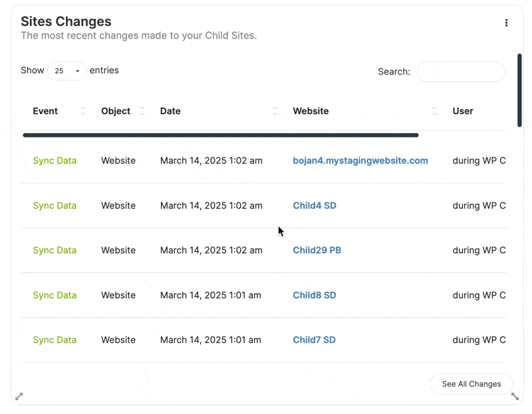Screen dimensions: 532x414
Task: Open the Child29 PB website link
Action: click(317, 250)
